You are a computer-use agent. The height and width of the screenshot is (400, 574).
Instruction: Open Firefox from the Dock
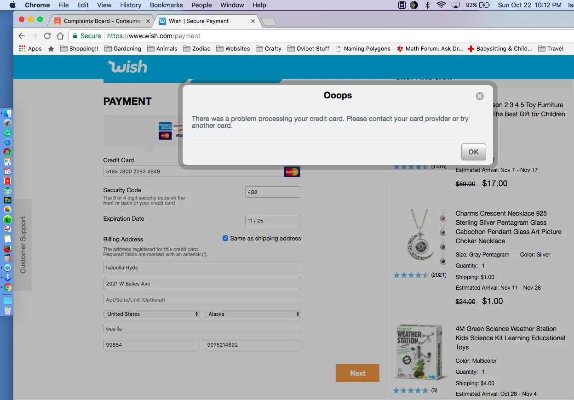tap(7, 248)
